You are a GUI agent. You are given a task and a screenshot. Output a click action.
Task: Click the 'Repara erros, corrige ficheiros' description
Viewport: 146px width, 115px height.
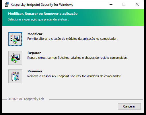click(x=77, y=58)
